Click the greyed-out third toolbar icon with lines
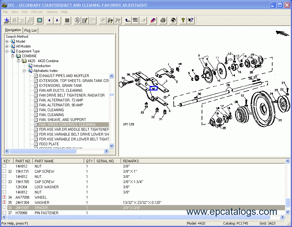 [x=22, y=20]
